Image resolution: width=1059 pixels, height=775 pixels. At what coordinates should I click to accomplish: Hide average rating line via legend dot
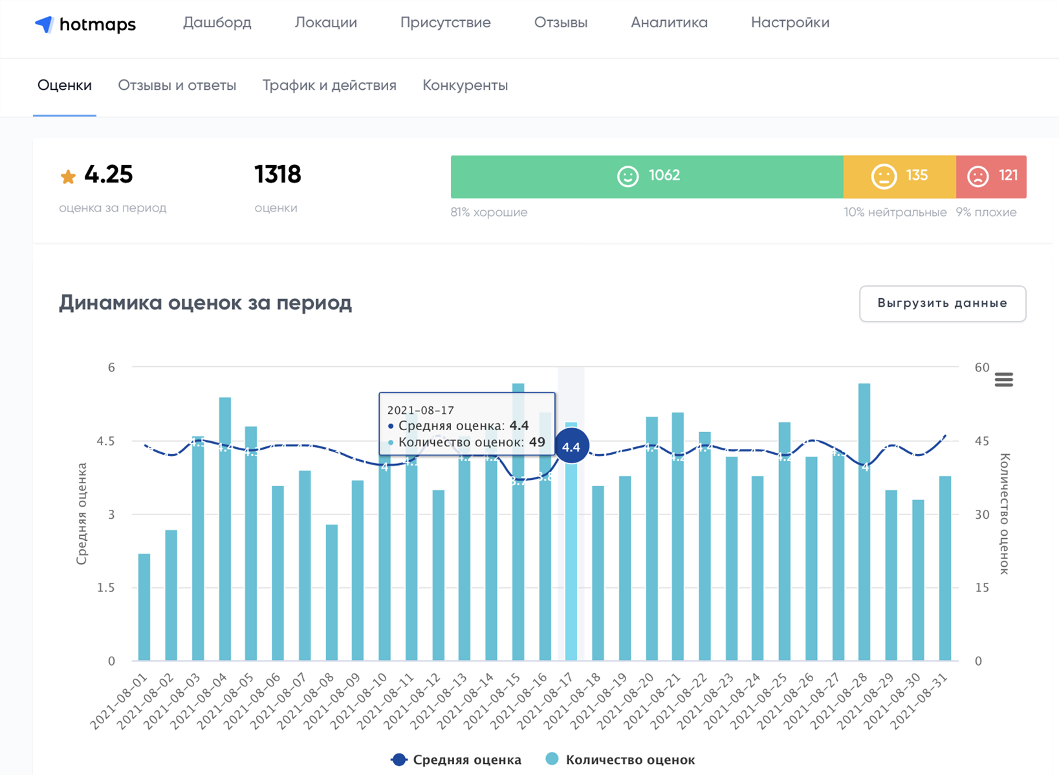pos(398,759)
